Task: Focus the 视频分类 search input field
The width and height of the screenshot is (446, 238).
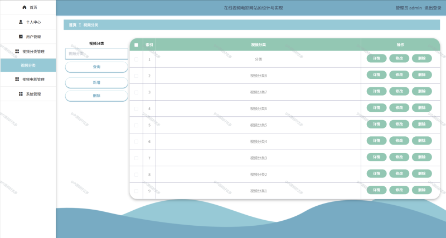Action: coord(96,54)
